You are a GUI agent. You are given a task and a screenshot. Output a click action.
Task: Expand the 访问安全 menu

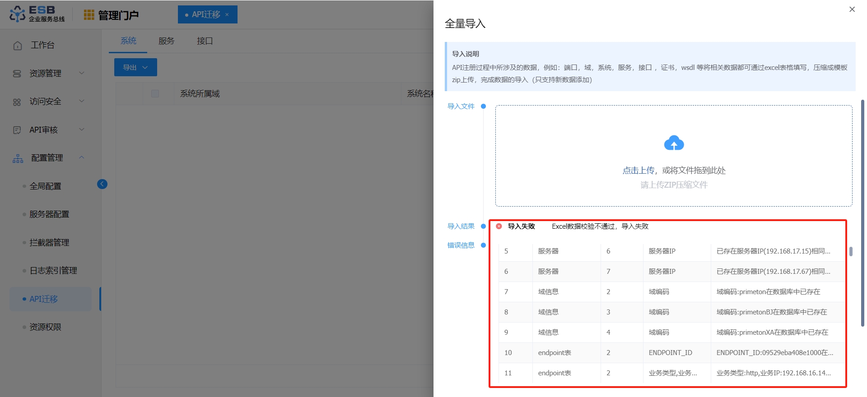[x=82, y=101]
